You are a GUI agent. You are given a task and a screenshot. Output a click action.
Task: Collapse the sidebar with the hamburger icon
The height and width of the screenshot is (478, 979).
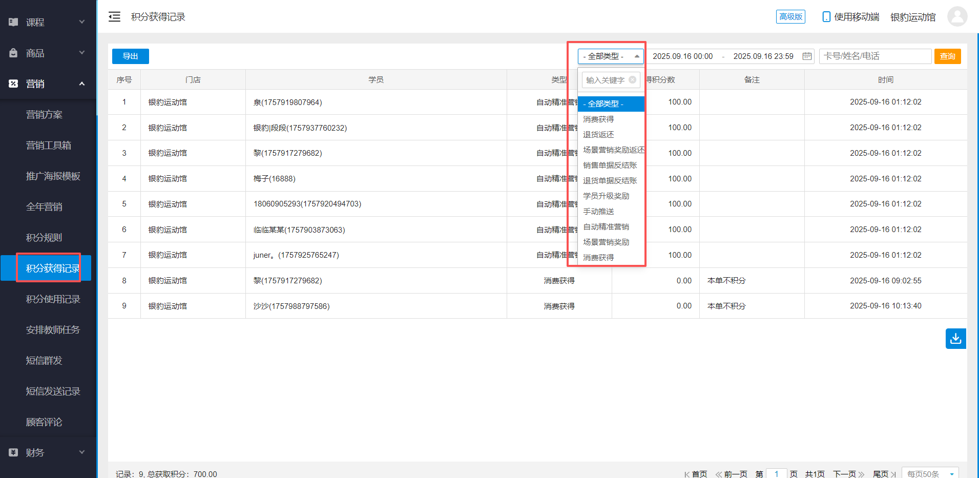[x=114, y=17]
